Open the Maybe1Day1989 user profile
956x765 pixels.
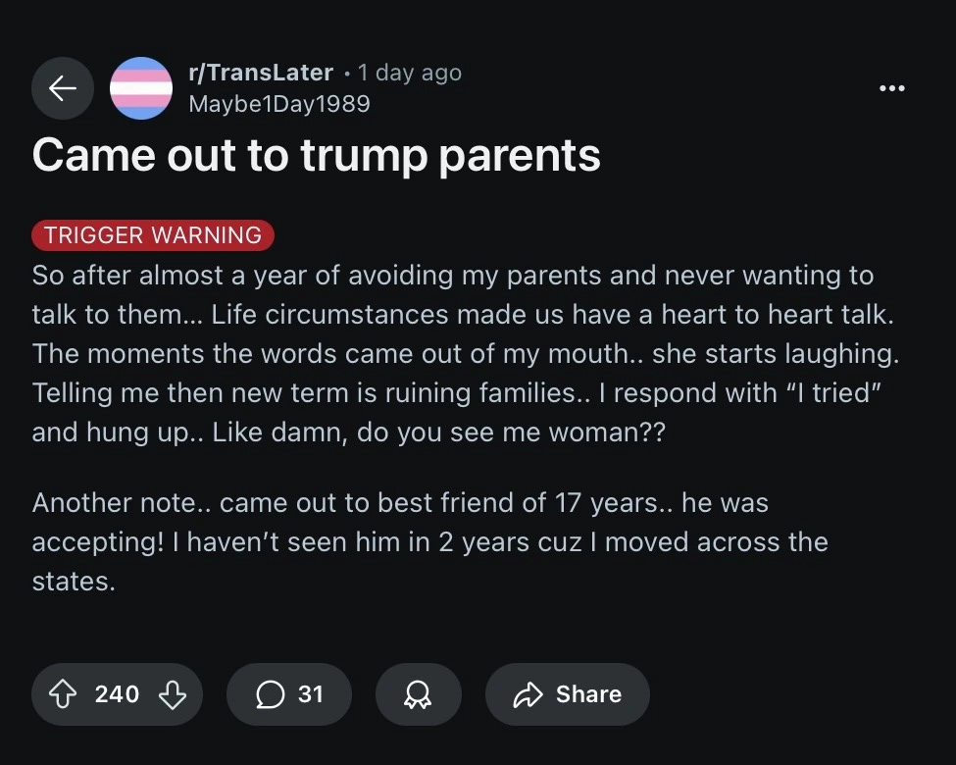279,104
